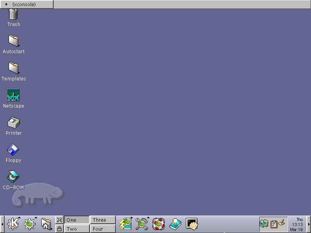Open the Floppy desktop icon
This screenshot has height=233, width=311.
[x=13, y=150]
